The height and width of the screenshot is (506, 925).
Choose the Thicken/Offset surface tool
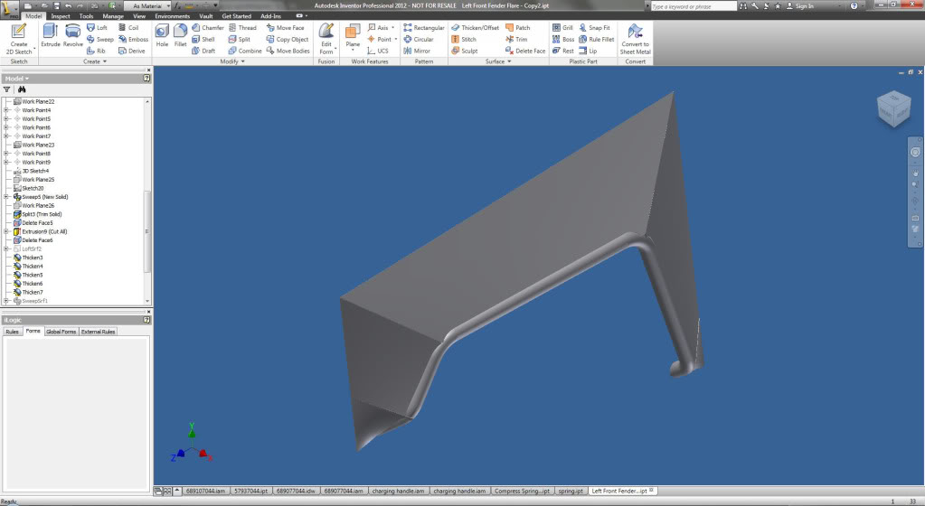click(475, 28)
